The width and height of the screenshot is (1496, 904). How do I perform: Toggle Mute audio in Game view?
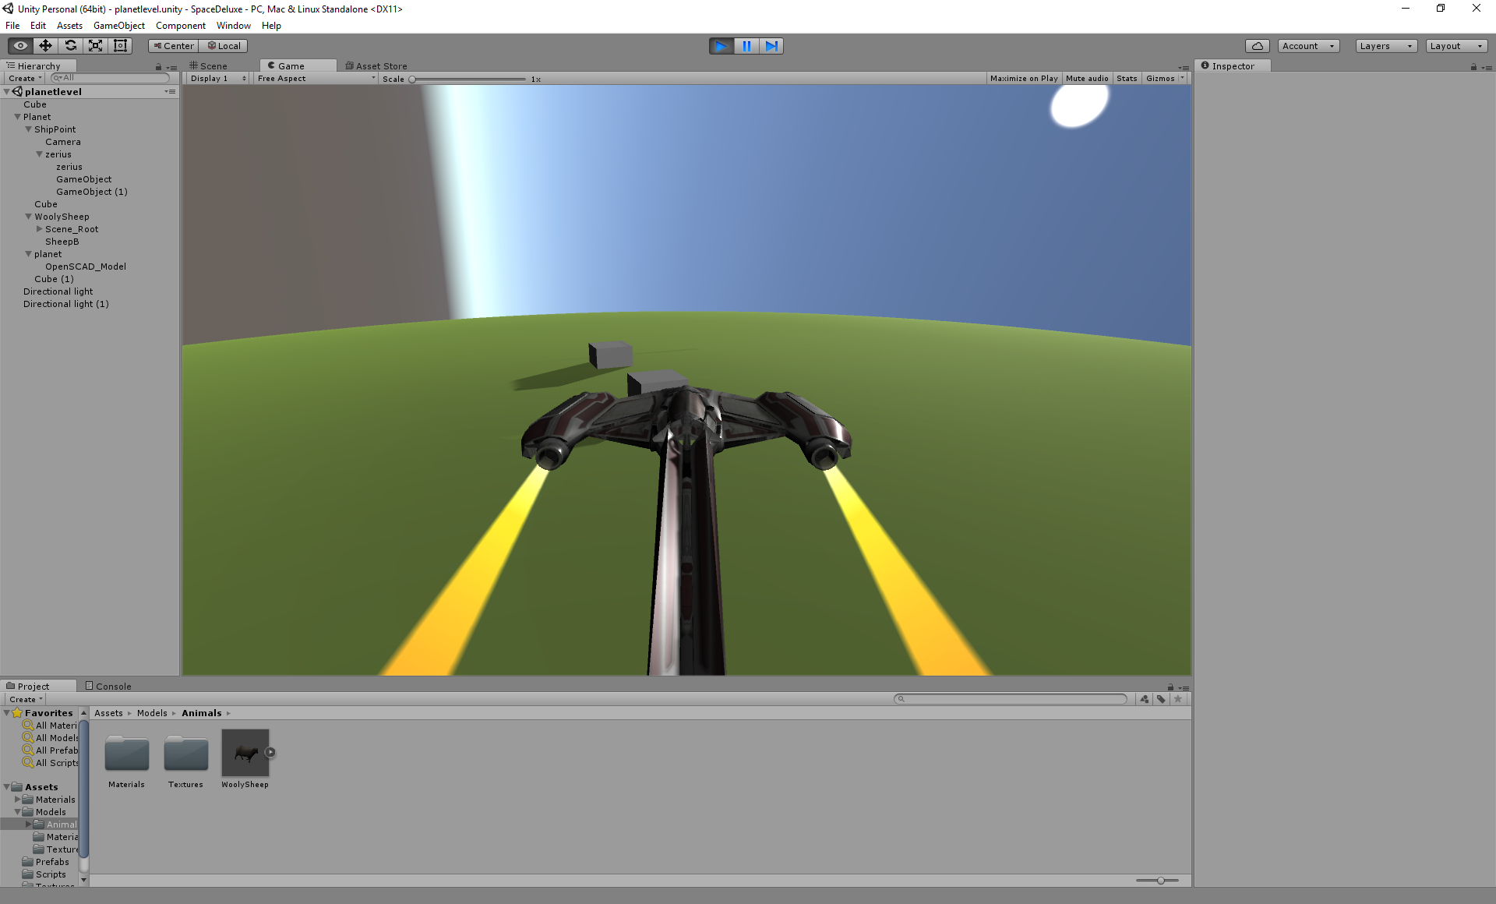click(1086, 79)
